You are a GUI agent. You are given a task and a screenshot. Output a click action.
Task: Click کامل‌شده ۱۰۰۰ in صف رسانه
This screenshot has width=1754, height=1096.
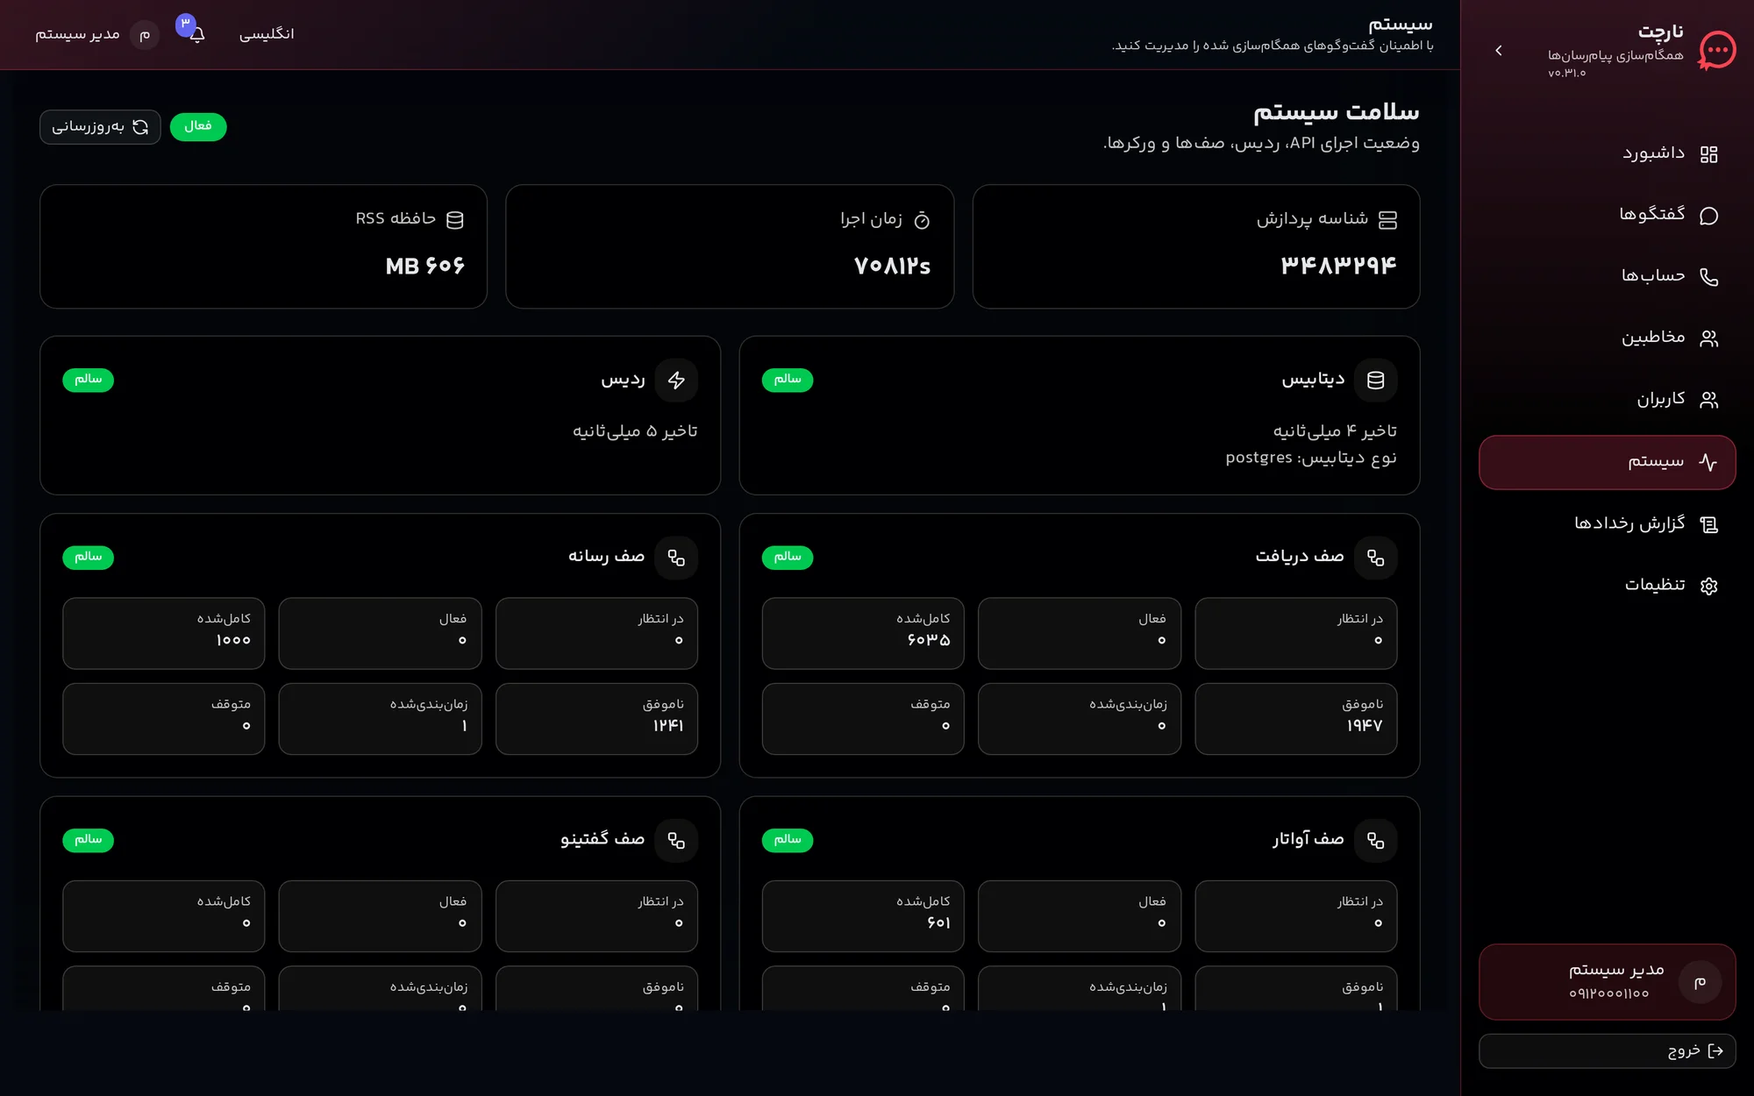pyautogui.click(x=164, y=633)
